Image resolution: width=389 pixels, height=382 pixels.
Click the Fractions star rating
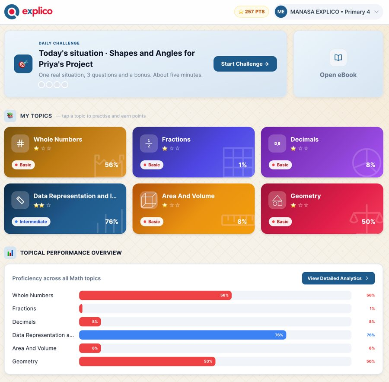(171, 149)
